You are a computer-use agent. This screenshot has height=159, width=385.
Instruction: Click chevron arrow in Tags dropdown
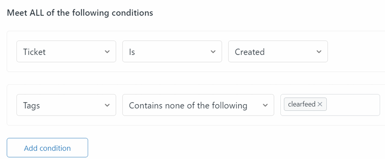(107, 105)
